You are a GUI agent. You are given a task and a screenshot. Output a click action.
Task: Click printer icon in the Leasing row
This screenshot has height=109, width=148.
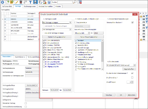[x=144, y=22]
